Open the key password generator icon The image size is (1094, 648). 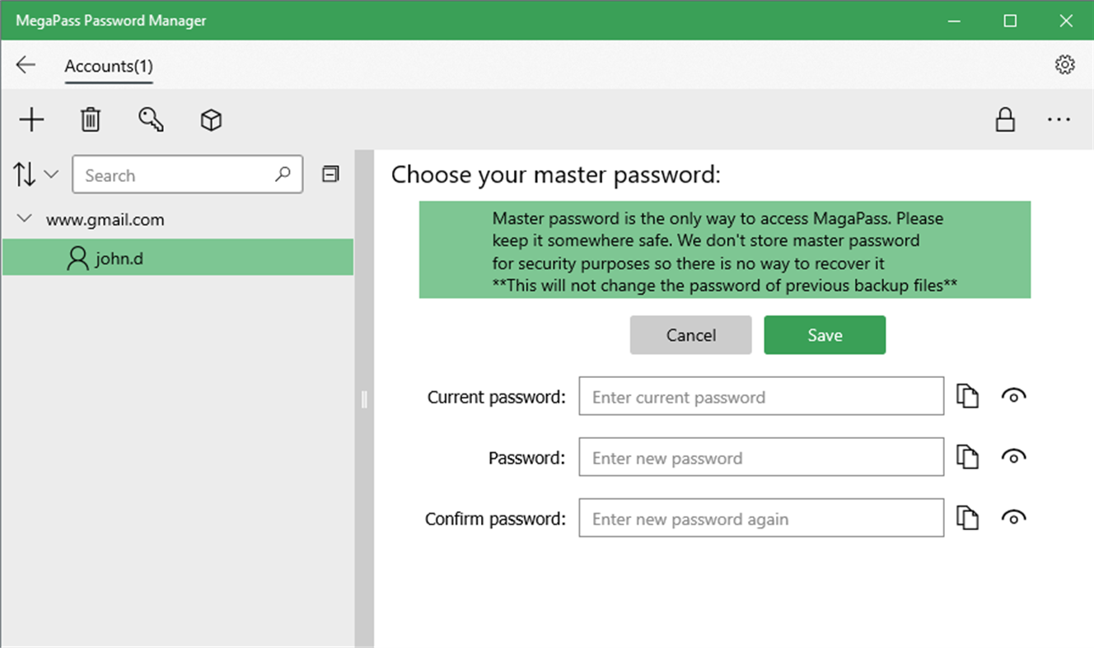[x=151, y=119]
